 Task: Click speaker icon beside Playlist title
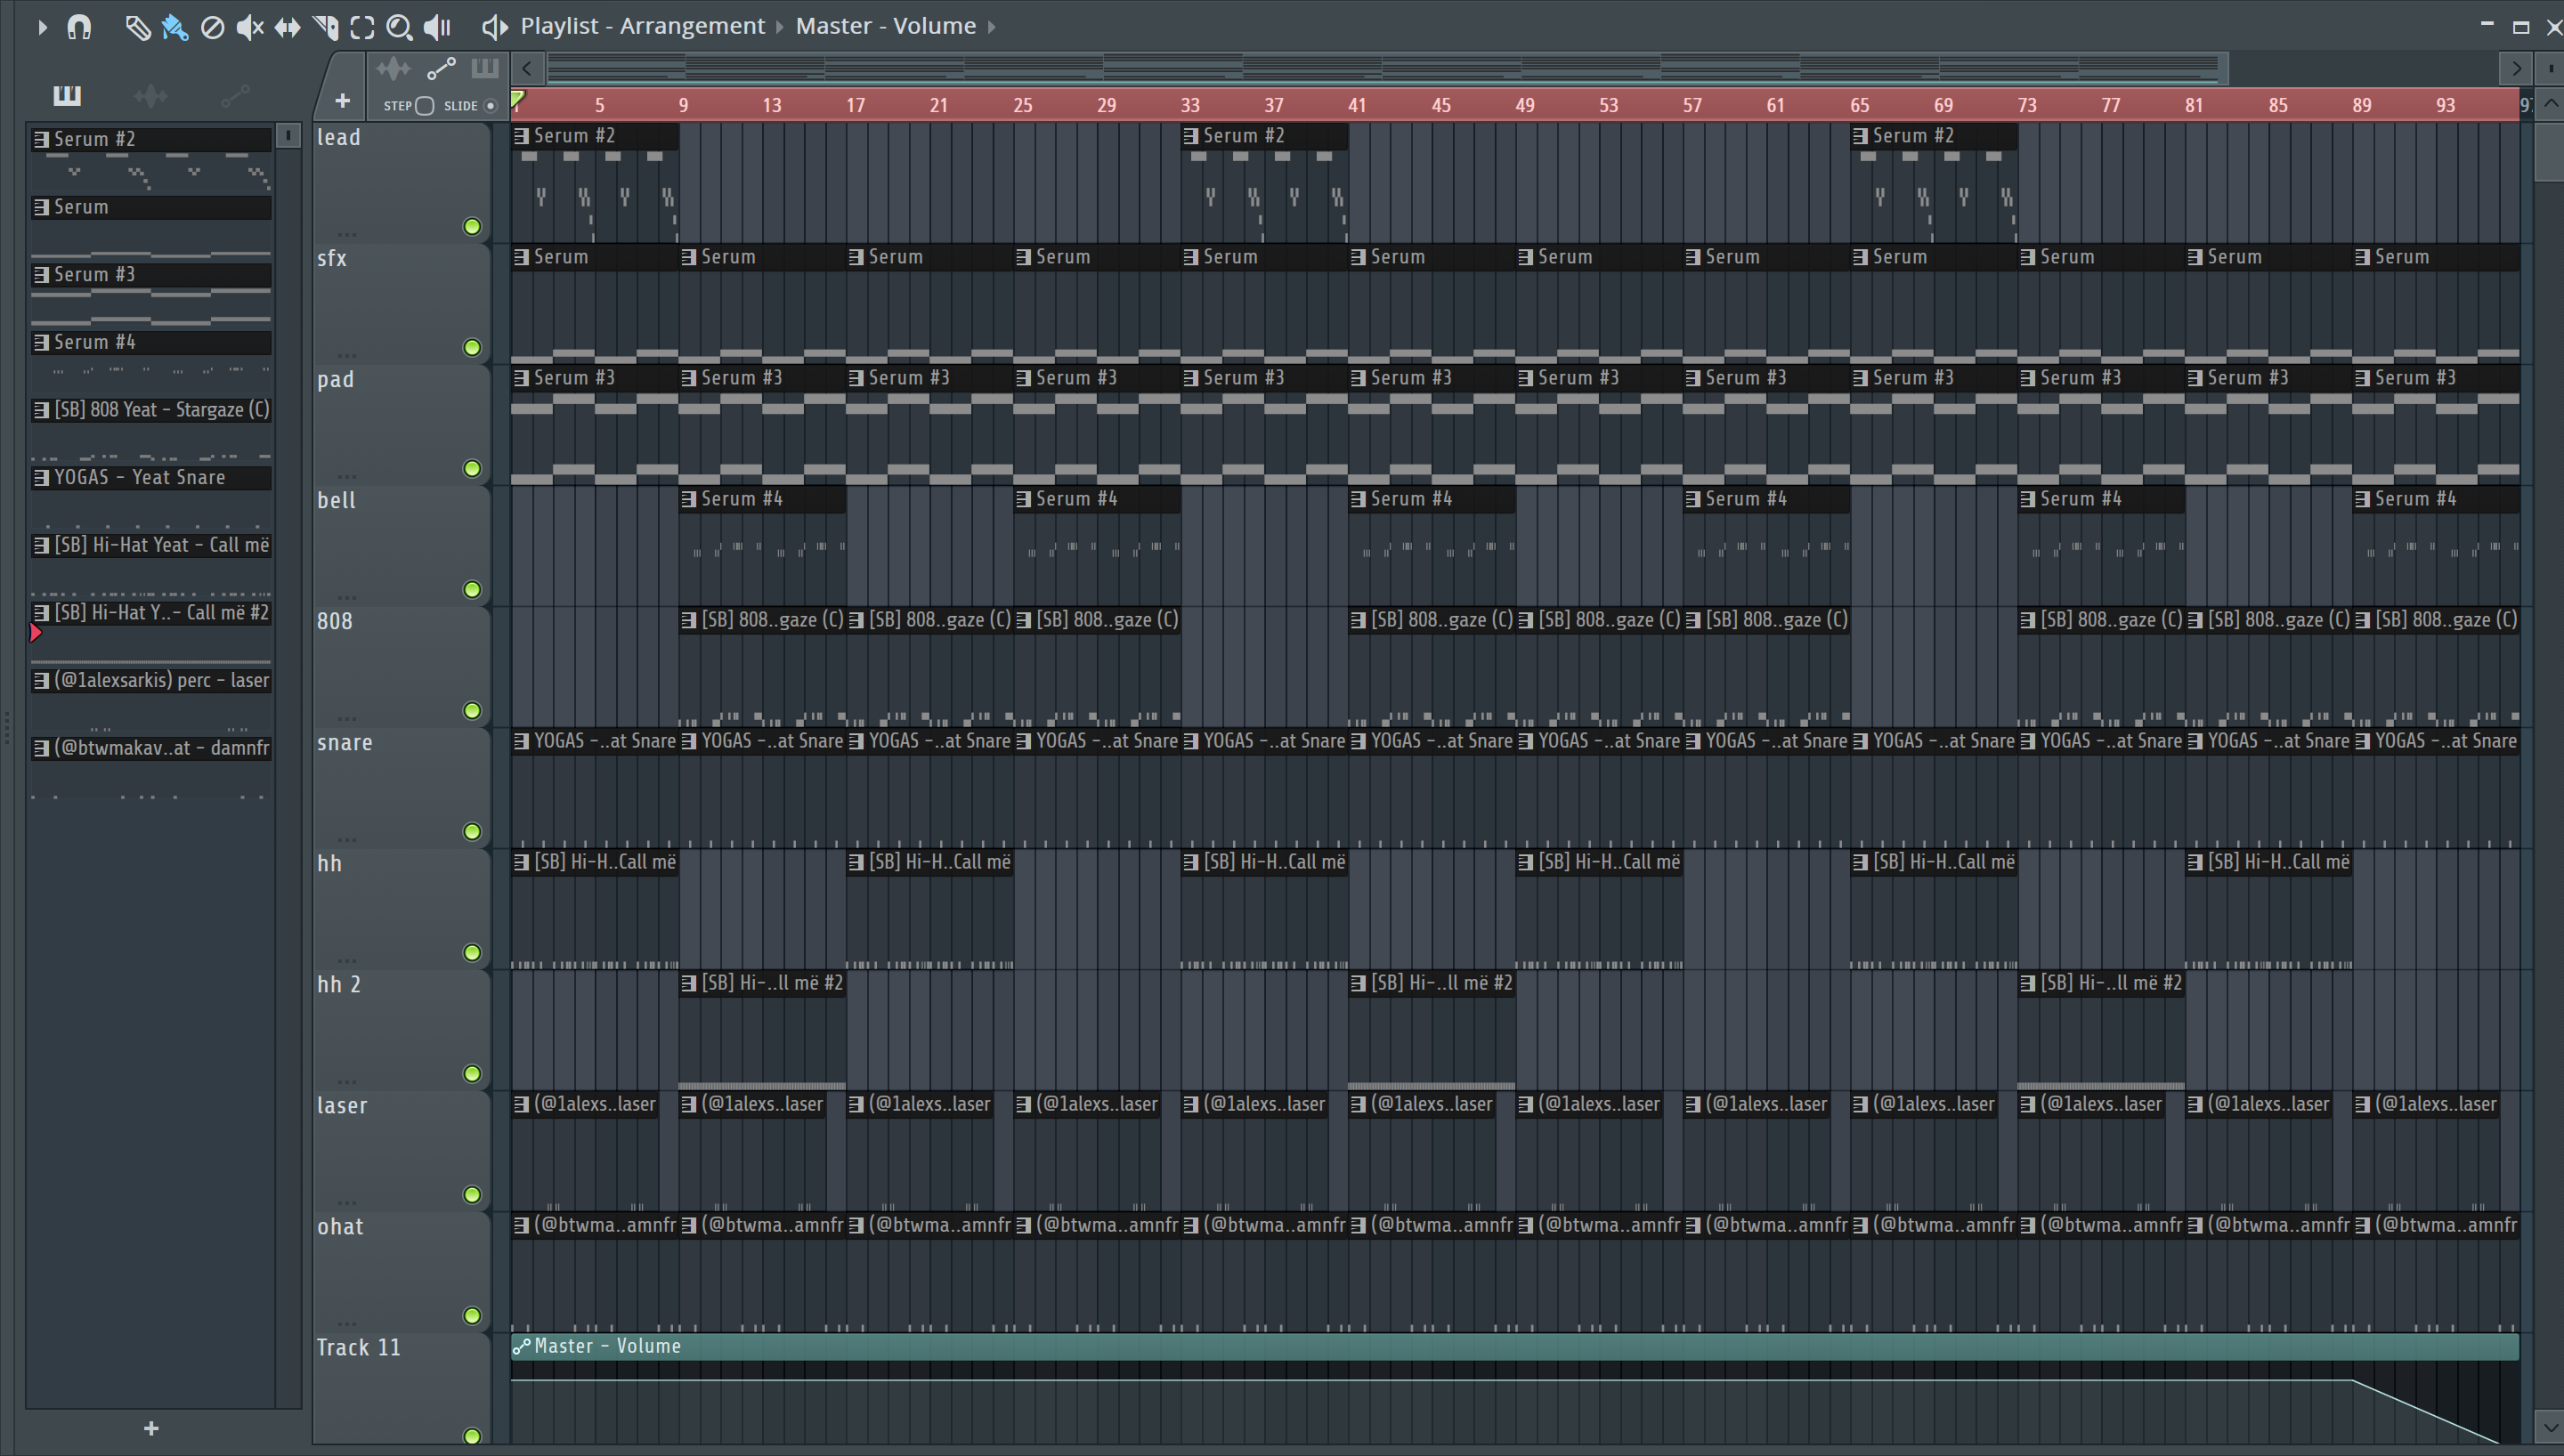494,27
